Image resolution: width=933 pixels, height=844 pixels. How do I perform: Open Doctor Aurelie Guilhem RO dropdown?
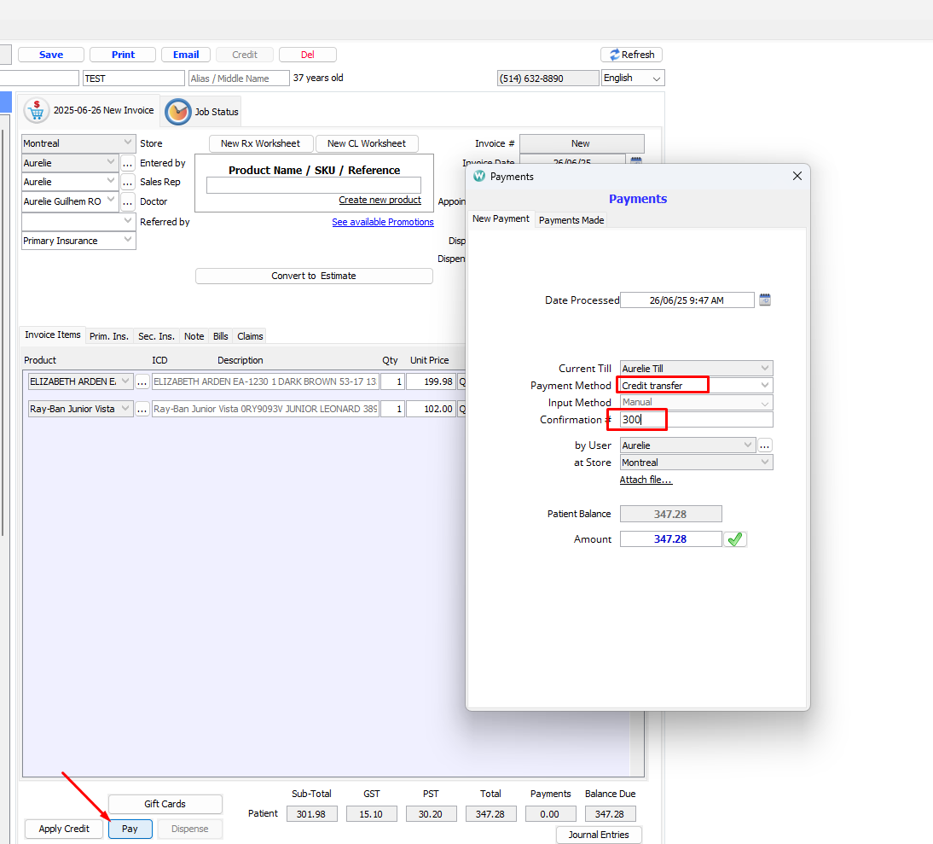[111, 201]
